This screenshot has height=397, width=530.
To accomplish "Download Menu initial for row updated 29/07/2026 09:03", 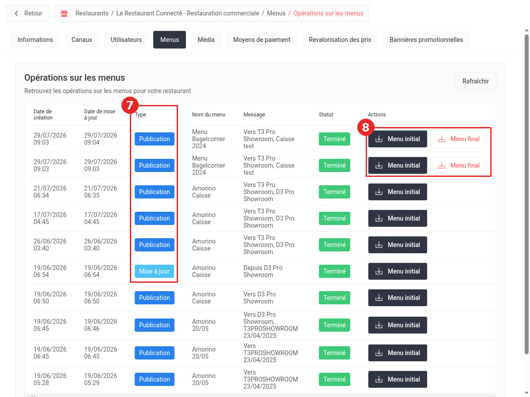I will [397, 165].
